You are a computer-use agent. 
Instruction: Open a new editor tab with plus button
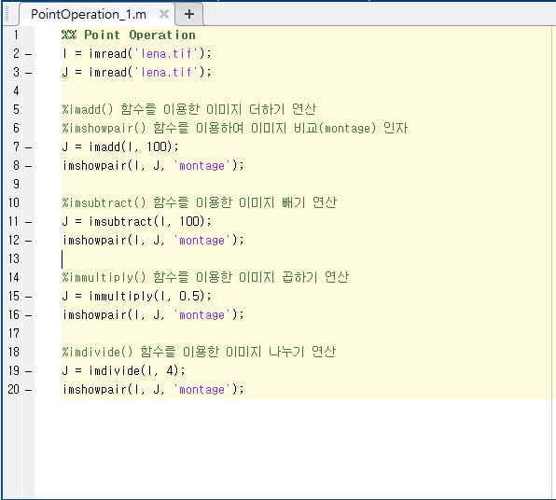[189, 14]
